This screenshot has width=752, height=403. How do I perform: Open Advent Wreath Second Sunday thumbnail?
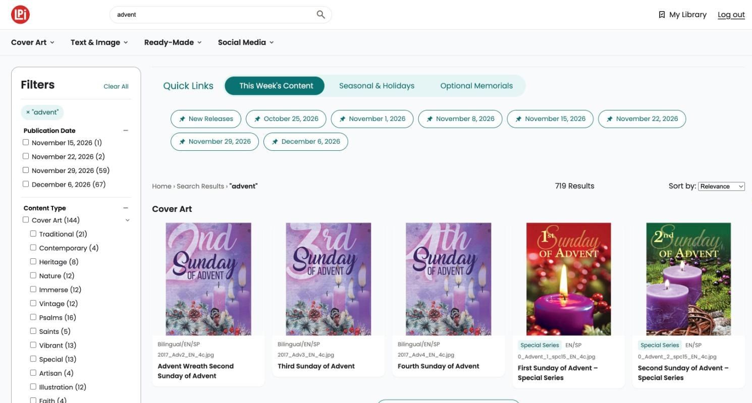208,279
